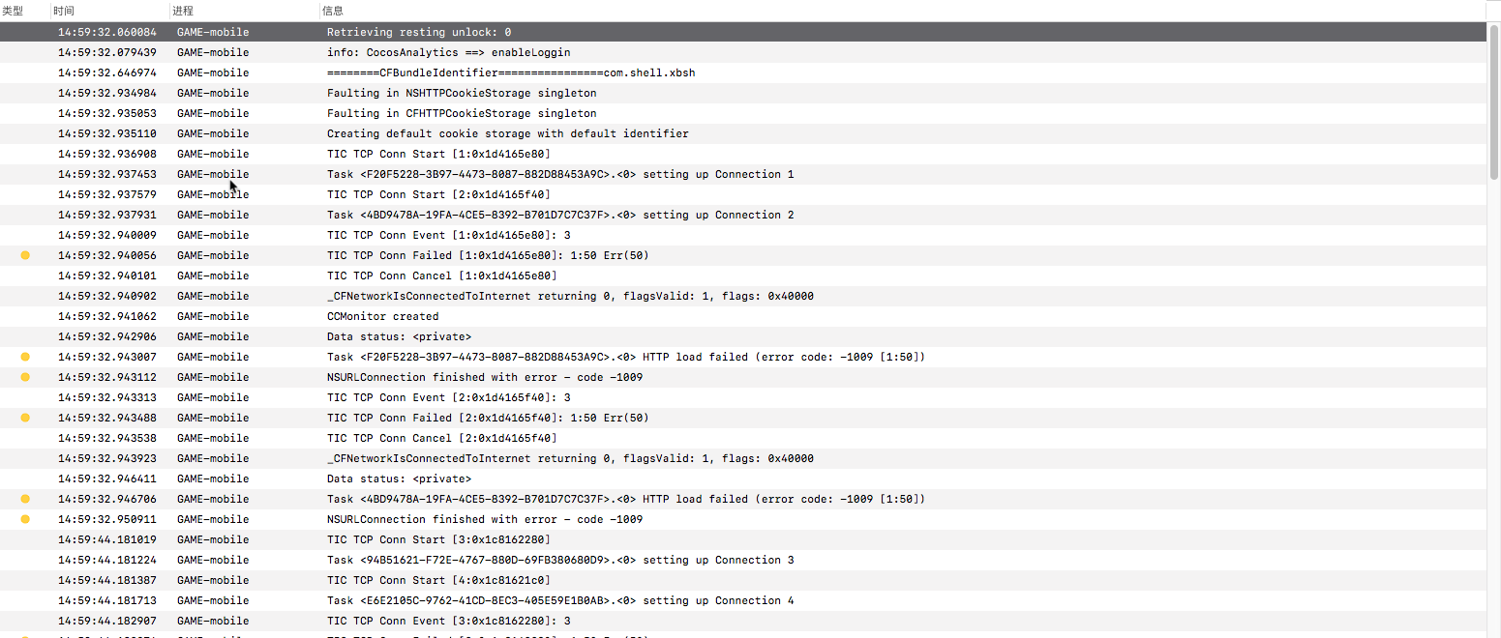Click the 信息 column header
The width and height of the screenshot is (1501, 638).
[333, 11]
